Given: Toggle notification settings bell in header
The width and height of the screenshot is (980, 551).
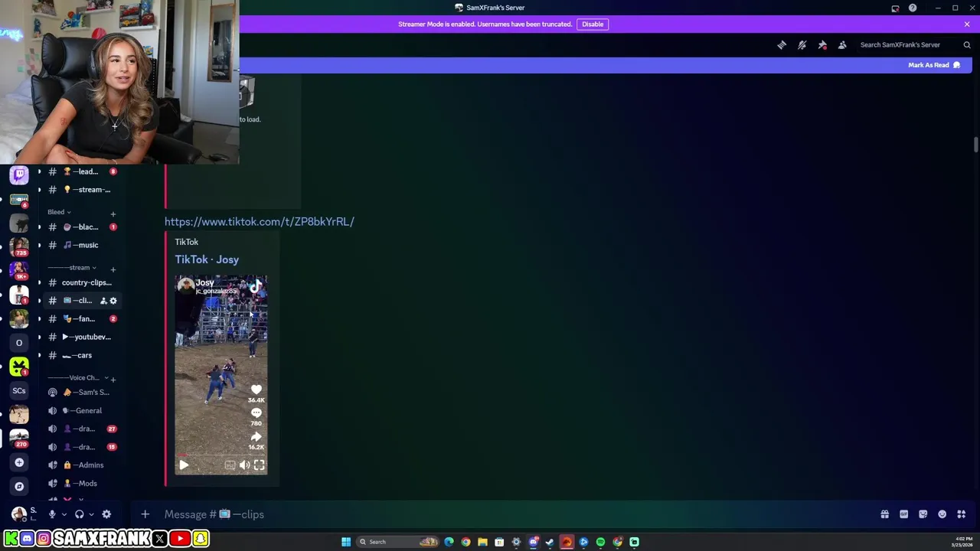Looking at the screenshot, I should tap(802, 45).
